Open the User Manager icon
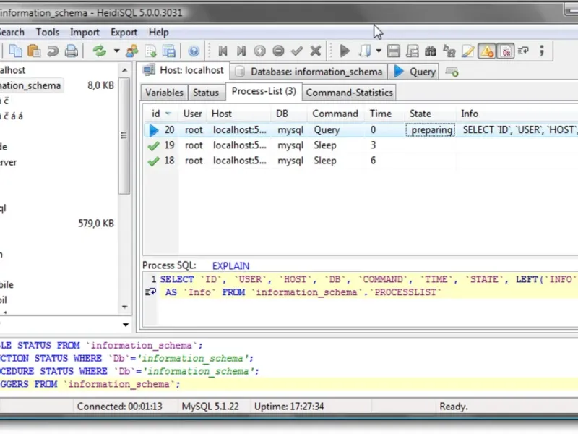The height and width of the screenshot is (434, 578). coord(132,51)
